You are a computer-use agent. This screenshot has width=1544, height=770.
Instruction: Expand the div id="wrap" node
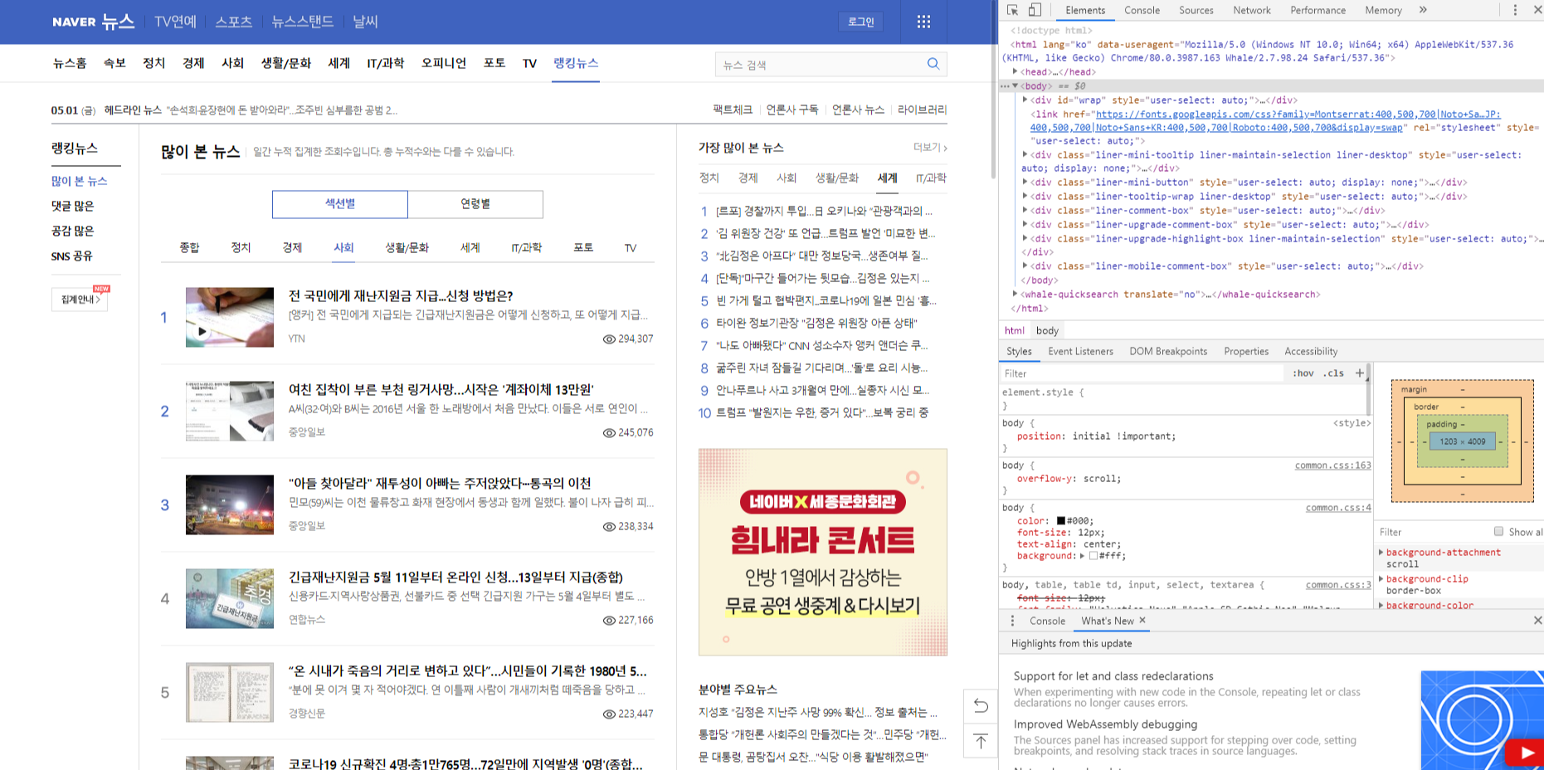(1025, 100)
